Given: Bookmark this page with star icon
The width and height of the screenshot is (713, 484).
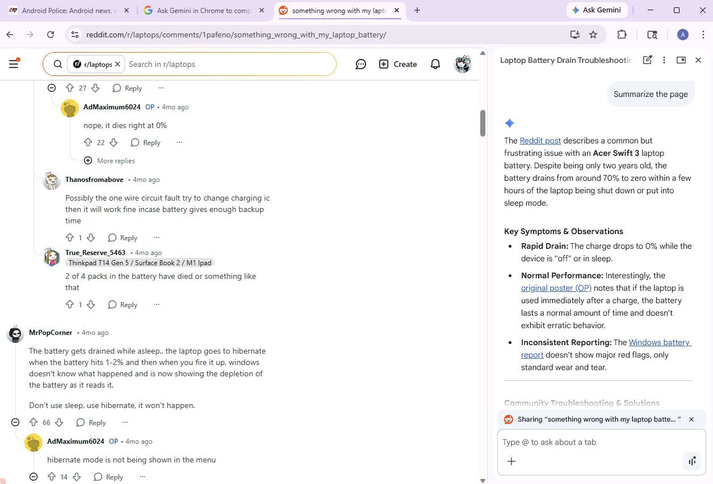Looking at the screenshot, I should [593, 35].
